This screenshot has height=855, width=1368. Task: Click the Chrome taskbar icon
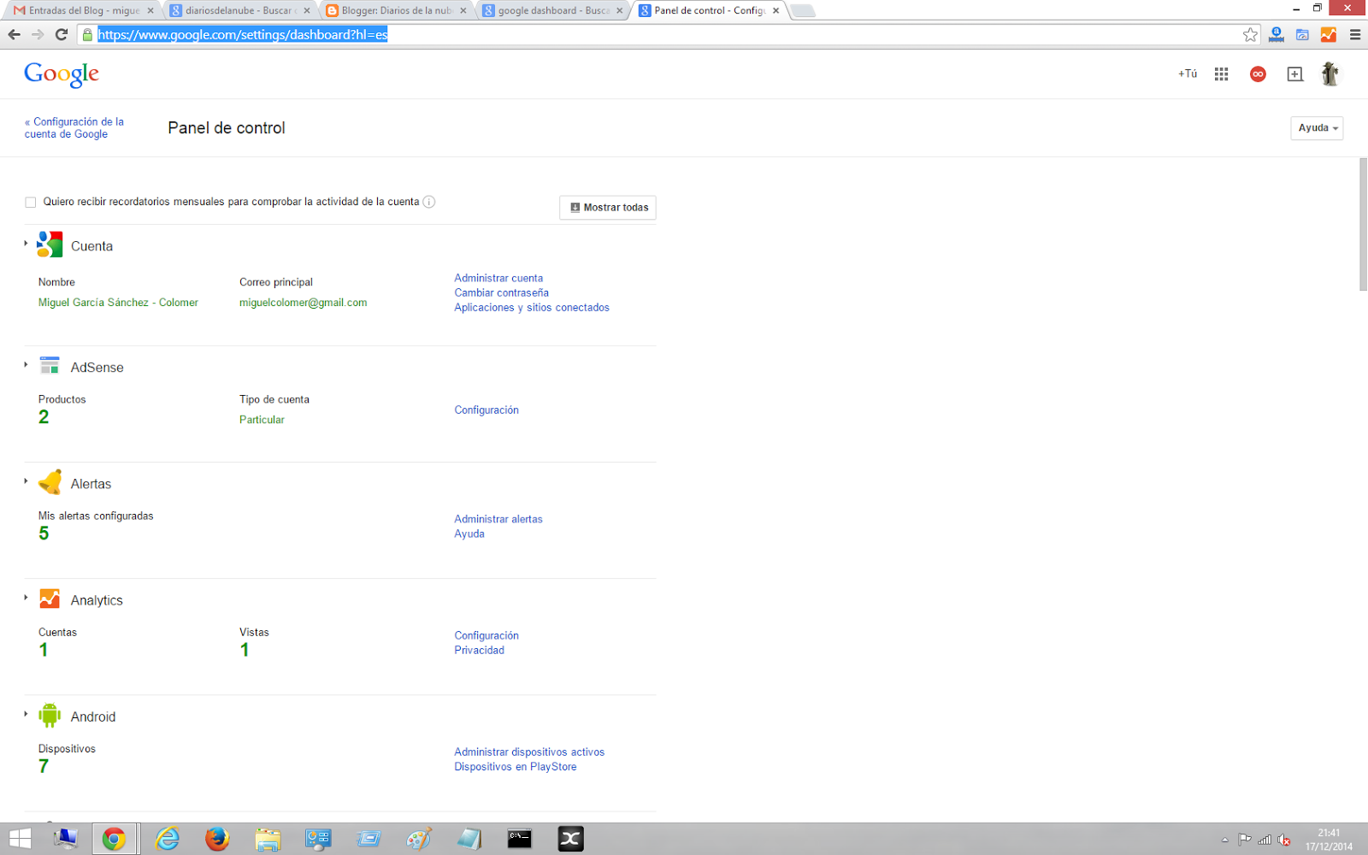tap(114, 839)
